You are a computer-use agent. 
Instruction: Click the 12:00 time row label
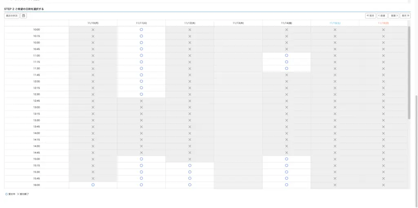(36, 81)
